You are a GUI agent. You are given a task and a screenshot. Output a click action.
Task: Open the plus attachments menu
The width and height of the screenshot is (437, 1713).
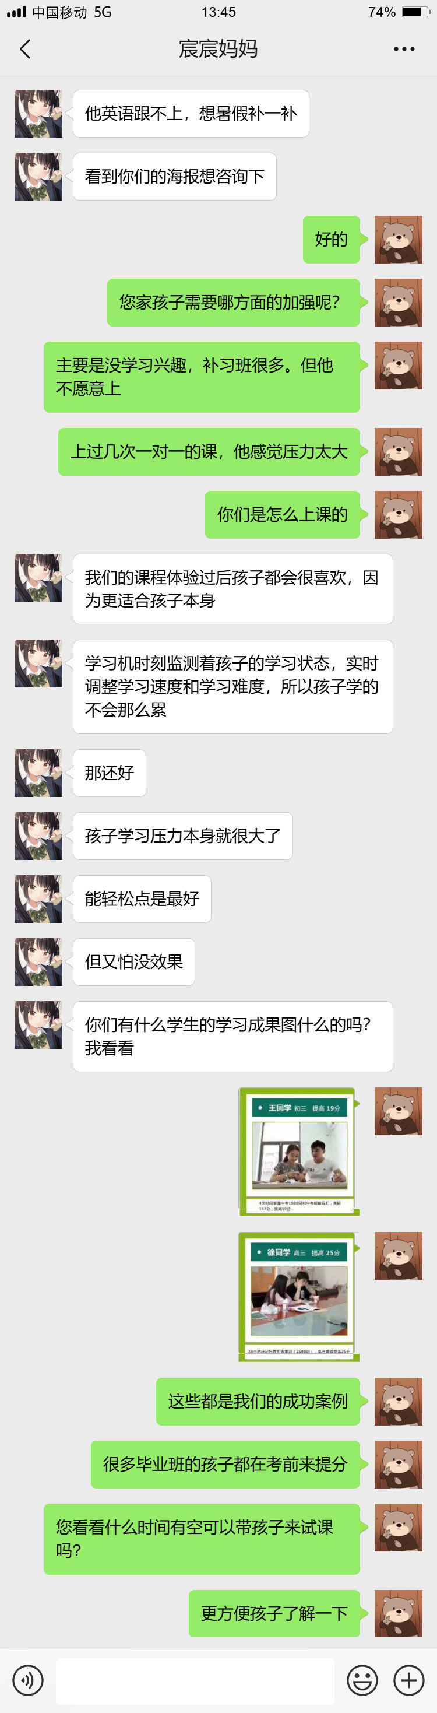[x=409, y=1680]
